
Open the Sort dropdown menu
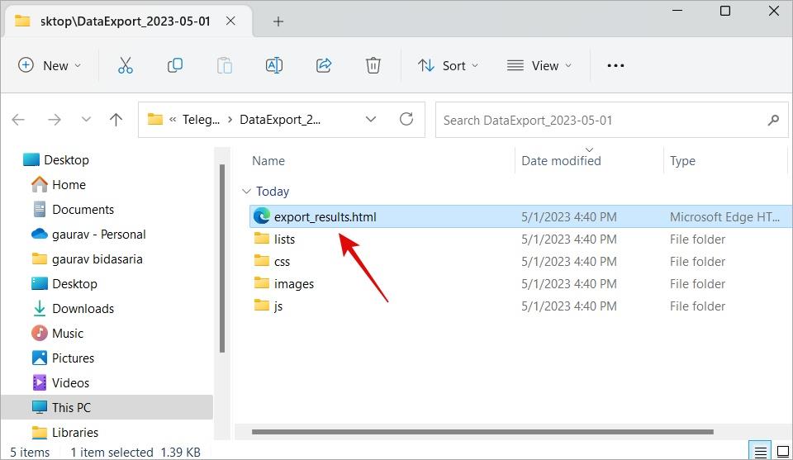coord(448,66)
